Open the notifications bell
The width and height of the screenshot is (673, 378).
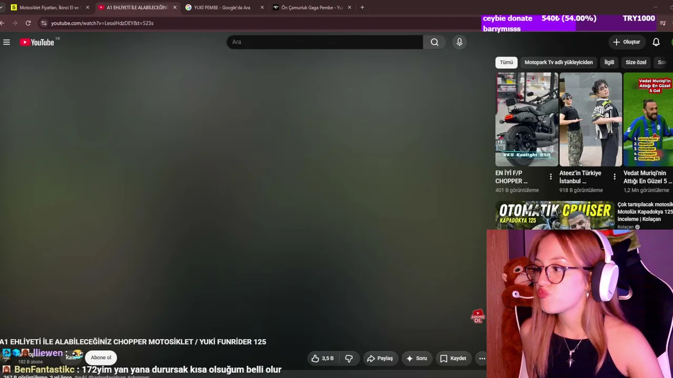coord(656,42)
